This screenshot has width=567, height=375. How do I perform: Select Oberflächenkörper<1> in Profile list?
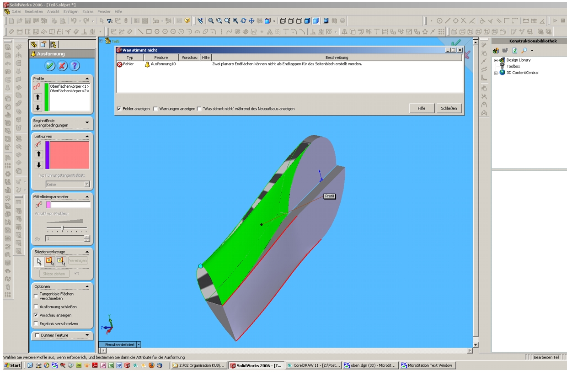pyautogui.click(x=69, y=86)
